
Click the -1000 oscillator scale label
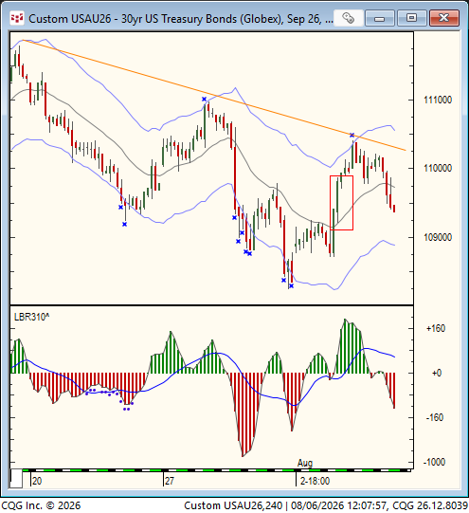click(434, 462)
